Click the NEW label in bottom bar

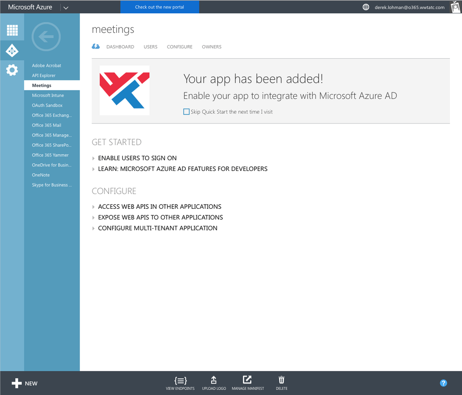tap(31, 383)
